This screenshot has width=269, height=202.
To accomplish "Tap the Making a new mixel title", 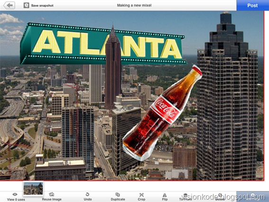I will tap(134, 5).
